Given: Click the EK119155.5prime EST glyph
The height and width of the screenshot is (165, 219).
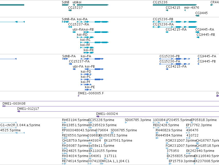Looking at the screenshot, I should pyautogui.click(x=90, y=153).
